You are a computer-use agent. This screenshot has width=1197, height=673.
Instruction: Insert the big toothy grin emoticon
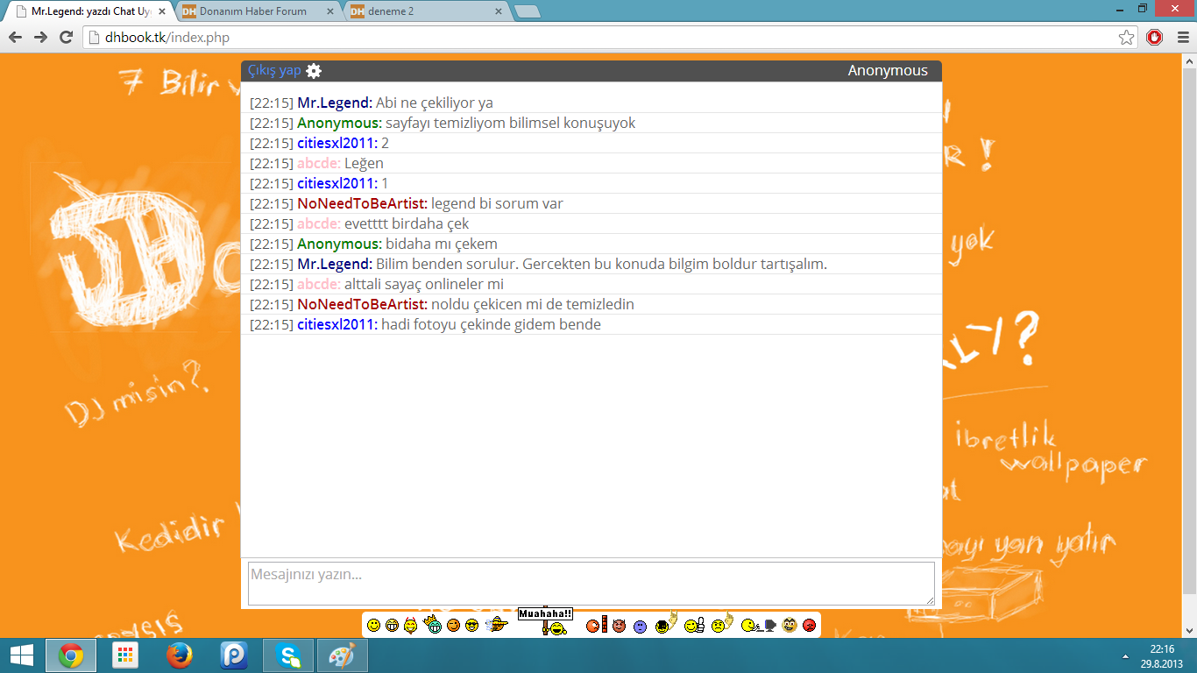click(x=392, y=625)
